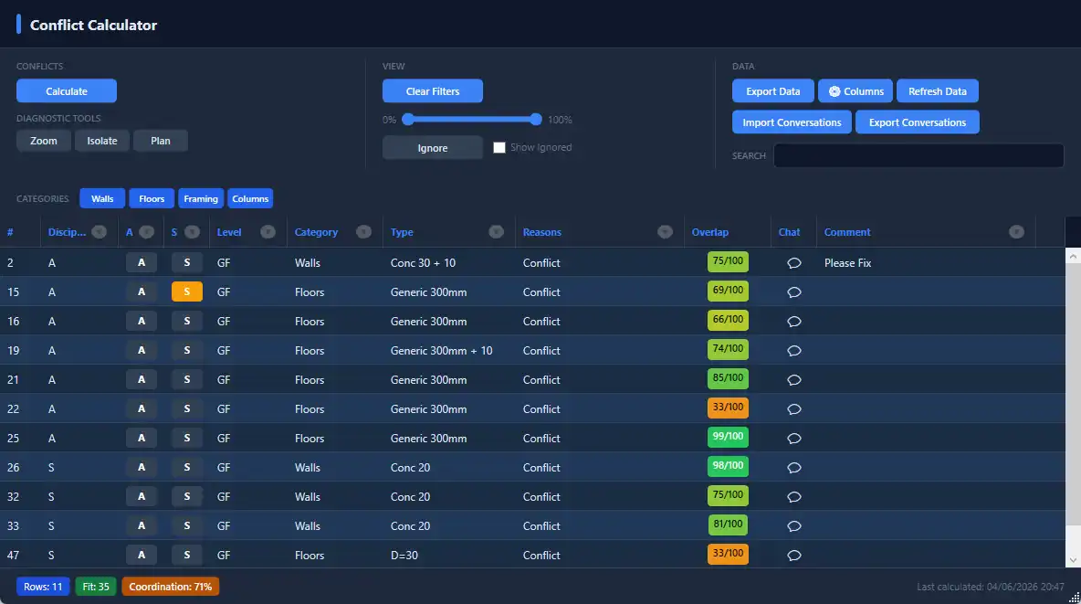Click the Refresh Data button
This screenshot has height=604, width=1081.
point(937,91)
